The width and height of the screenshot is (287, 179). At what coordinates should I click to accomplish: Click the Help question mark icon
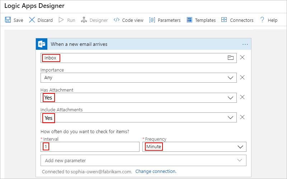click(262, 20)
